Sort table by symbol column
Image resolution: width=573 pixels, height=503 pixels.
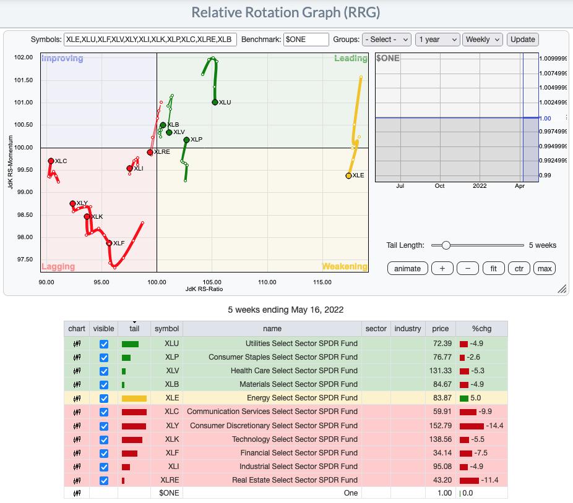(166, 329)
